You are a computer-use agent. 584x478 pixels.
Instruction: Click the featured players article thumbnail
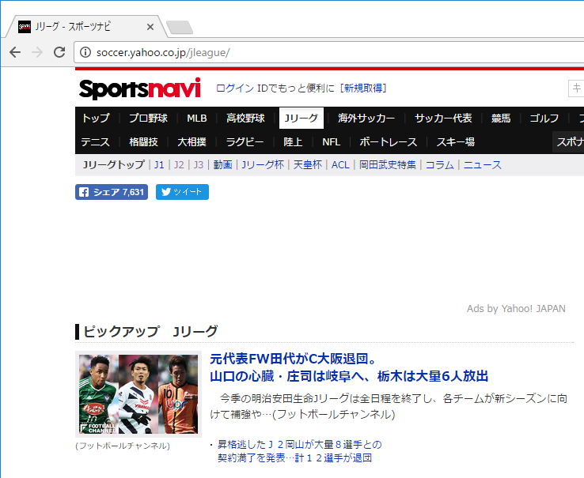click(138, 395)
